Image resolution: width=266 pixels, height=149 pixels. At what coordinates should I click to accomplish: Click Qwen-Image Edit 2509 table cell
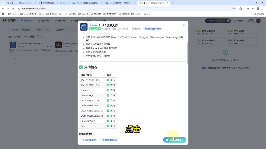tap(92, 111)
